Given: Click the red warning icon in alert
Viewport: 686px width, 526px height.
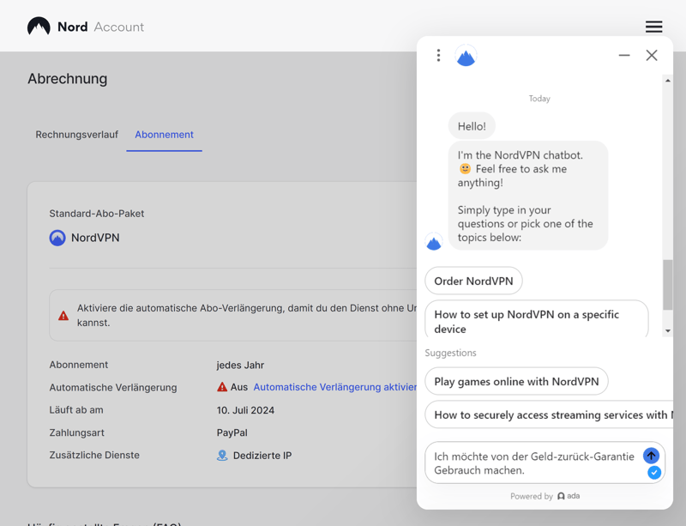Looking at the screenshot, I should tap(63, 316).
